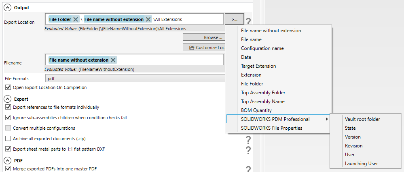The width and height of the screenshot is (404, 172).
Task: Toggle Ignore sub-assemblies children when condition checks fail
Action: click(8, 118)
